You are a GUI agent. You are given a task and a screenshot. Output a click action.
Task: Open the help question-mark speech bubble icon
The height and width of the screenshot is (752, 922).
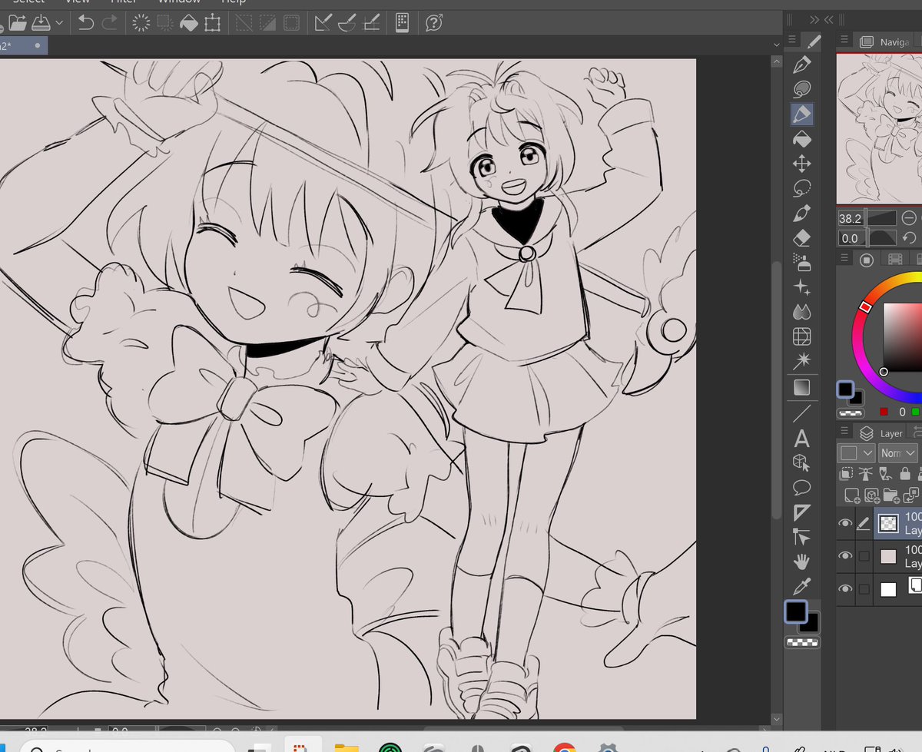pos(434,23)
